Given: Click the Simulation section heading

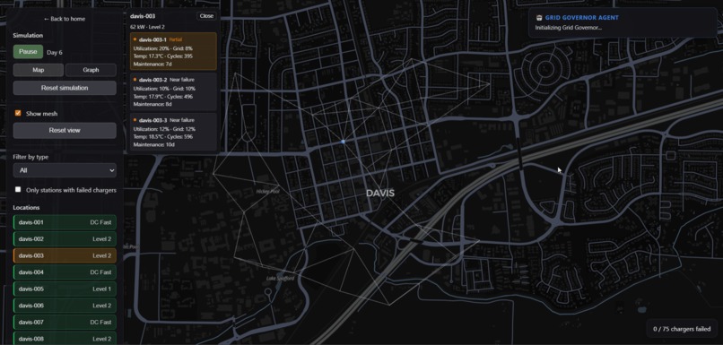Looking at the screenshot, I should tap(28, 36).
